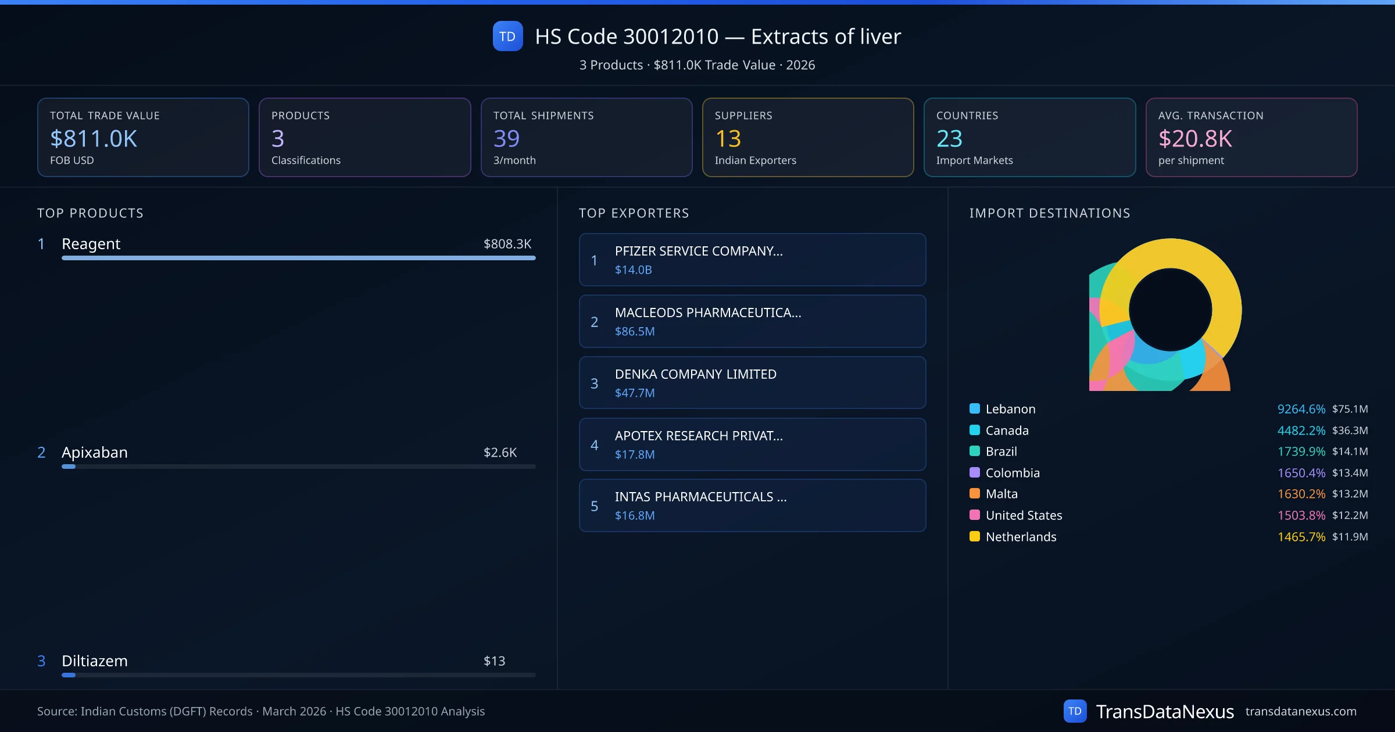The width and height of the screenshot is (1395, 732).
Task: Click the Suppliers stat card
Action: click(807, 137)
